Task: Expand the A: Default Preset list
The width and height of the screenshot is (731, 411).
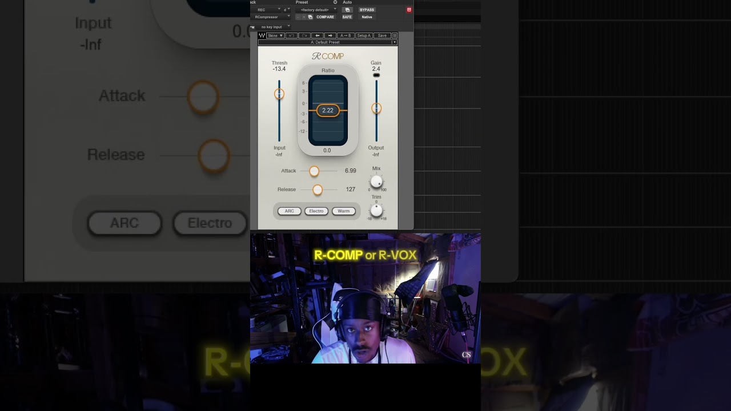Action: click(x=395, y=42)
